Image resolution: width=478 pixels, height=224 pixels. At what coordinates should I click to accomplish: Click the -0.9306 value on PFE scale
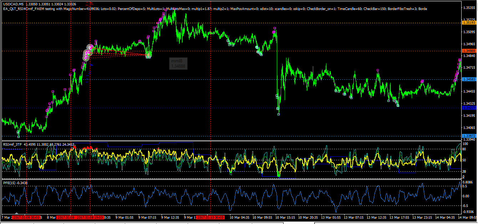tap(468, 211)
